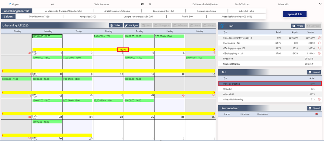Remove the Arbetstidsförkortning row in Tid
Viewport: 324px width, 141px height.
(319, 100)
